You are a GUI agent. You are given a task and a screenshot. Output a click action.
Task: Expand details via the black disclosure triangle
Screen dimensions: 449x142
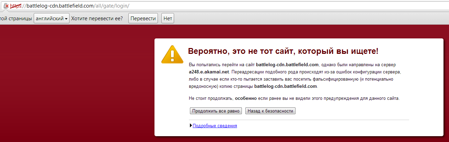(191, 126)
